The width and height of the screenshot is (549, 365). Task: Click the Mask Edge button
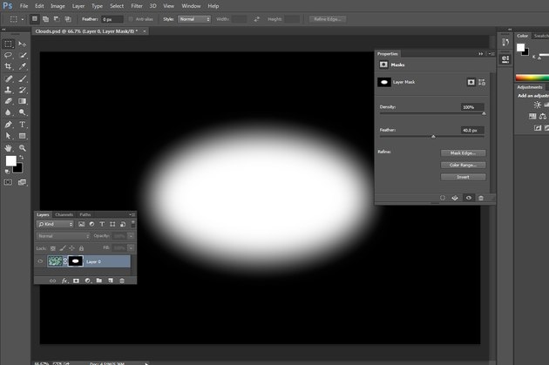coord(463,153)
